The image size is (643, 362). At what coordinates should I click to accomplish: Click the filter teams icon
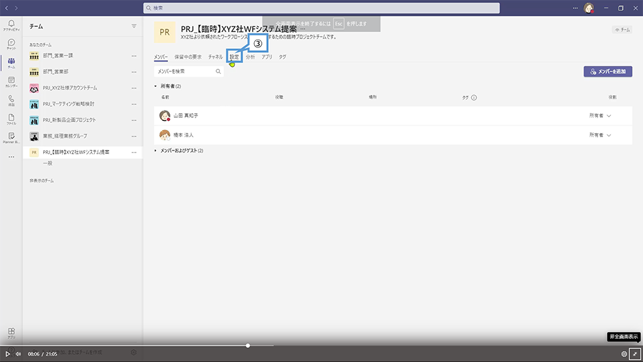click(x=134, y=26)
